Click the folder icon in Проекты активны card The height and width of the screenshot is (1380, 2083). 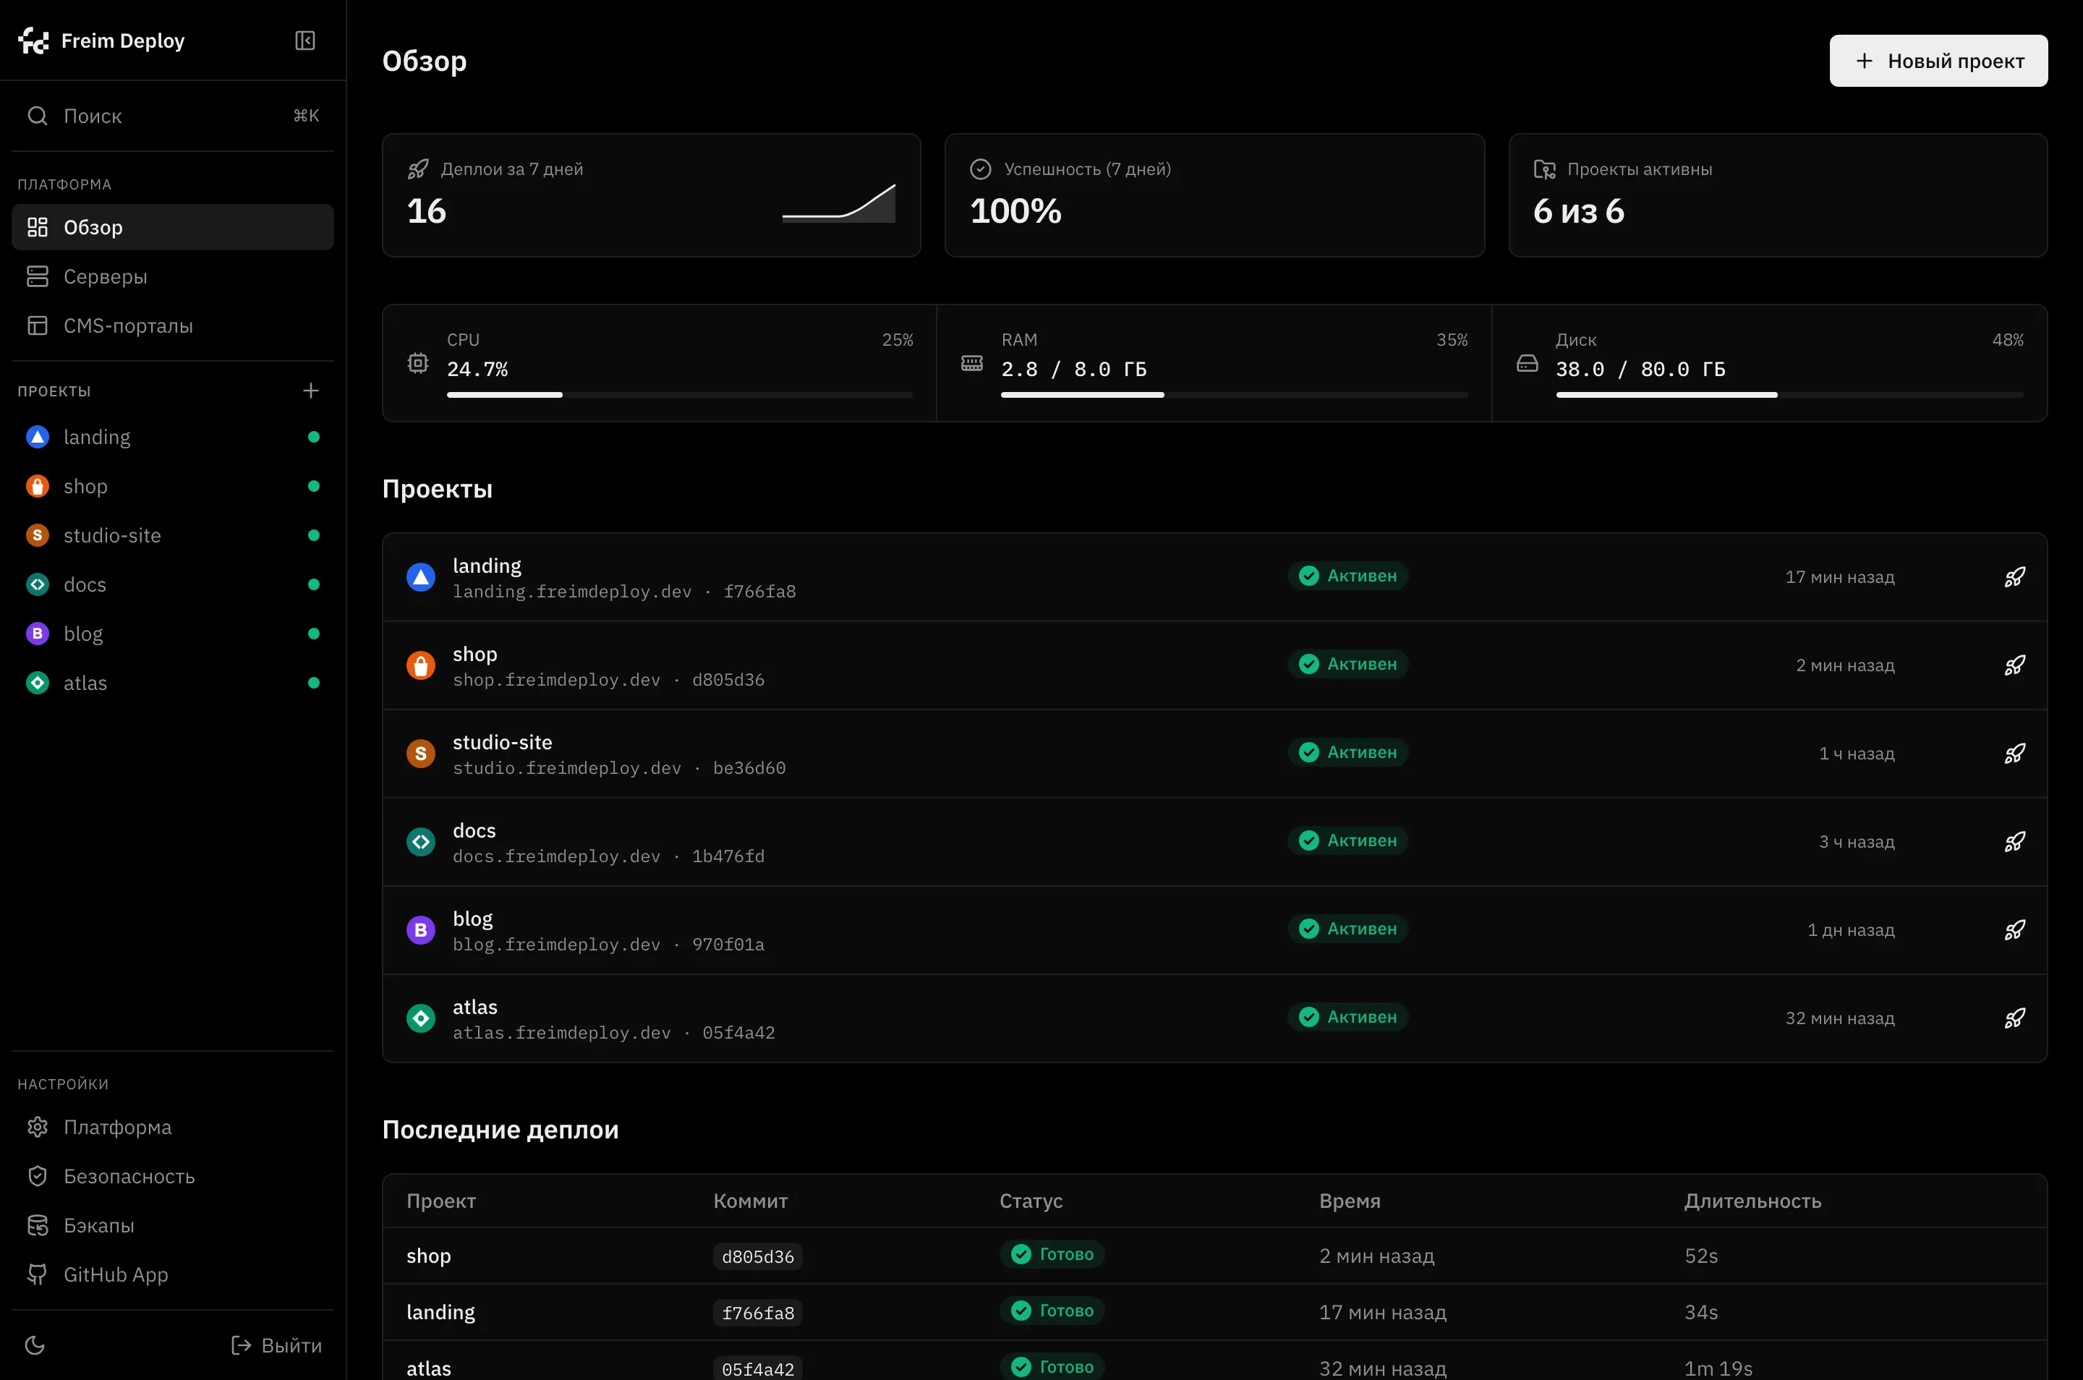[x=1544, y=169]
